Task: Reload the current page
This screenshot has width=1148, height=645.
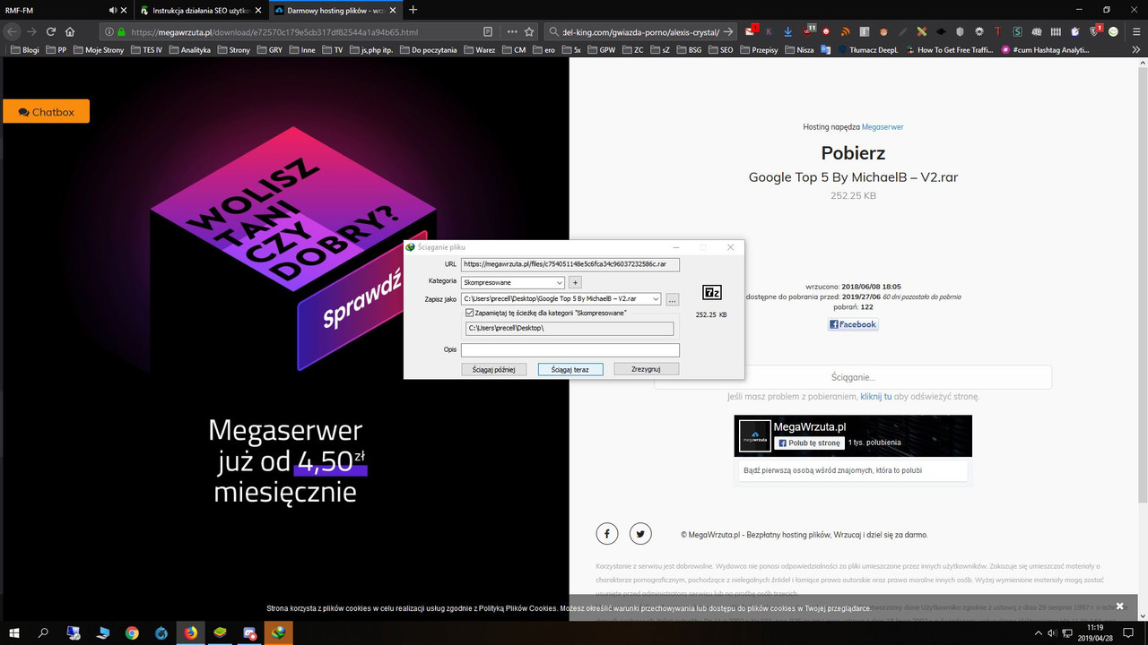Action: (49, 31)
